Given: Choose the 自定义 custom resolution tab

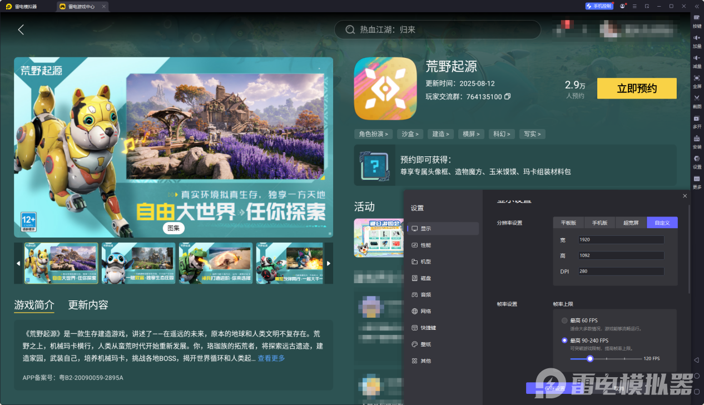Looking at the screenshot, I should pyautogui.click(x=662, y=223).
